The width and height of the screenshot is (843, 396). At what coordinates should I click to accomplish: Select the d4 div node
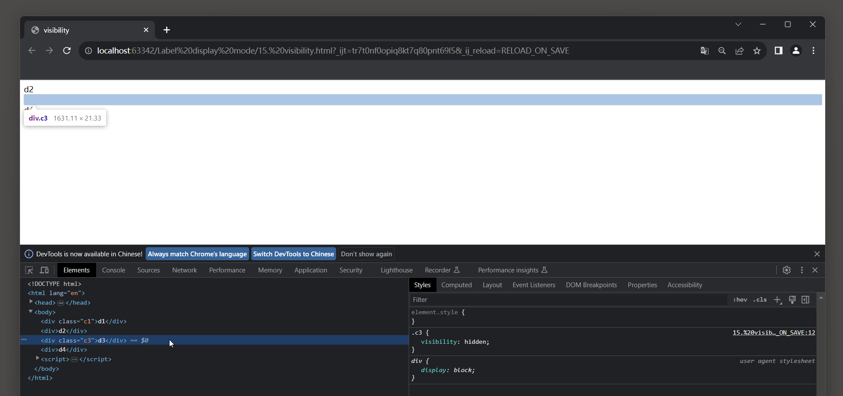[64, 350]
